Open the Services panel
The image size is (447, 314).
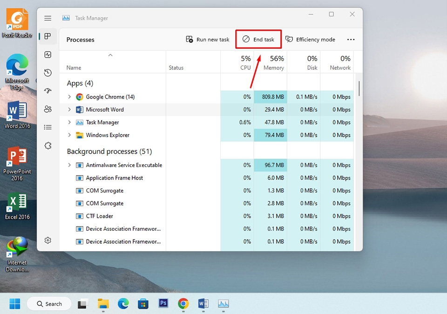click(47, 145)
